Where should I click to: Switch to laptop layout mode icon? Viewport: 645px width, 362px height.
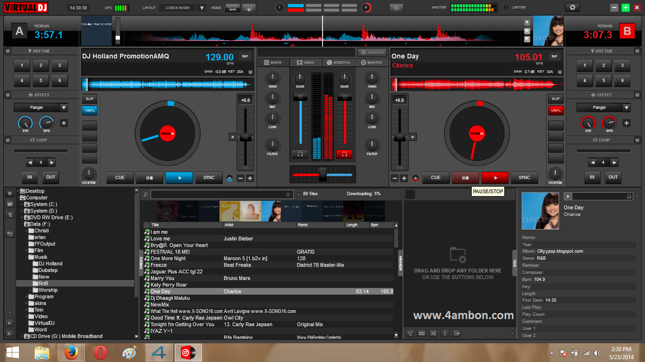pyautogui.click(x=232, y=8)
